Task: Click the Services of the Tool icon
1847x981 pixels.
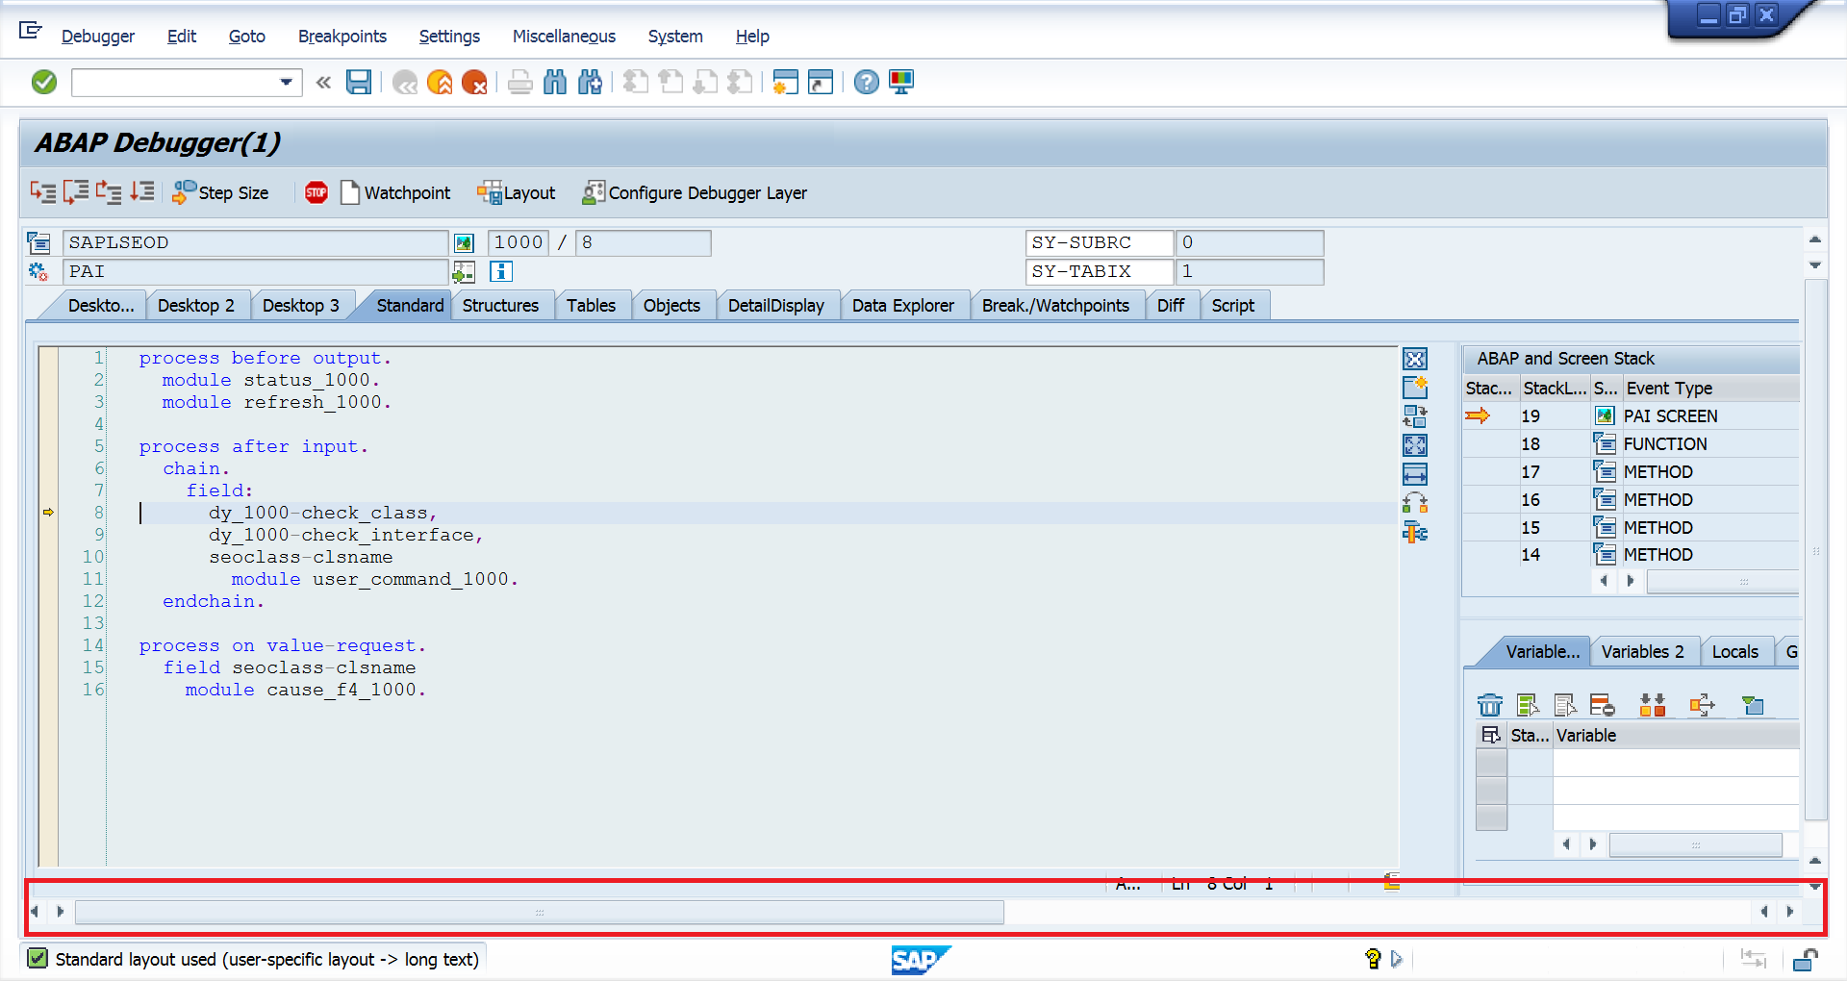Action: click(1415, 532)
